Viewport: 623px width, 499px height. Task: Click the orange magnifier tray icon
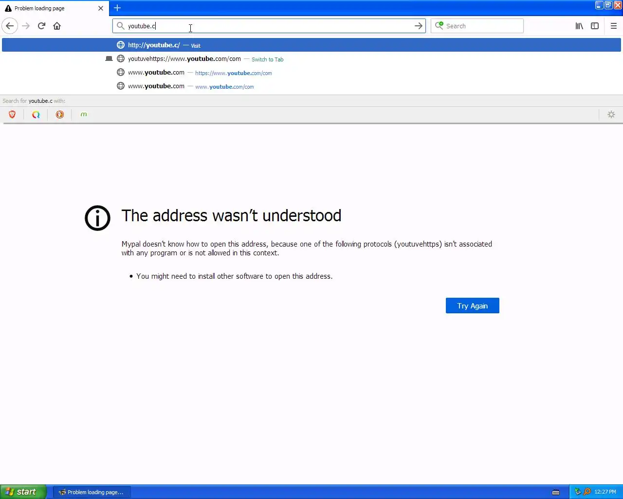(x=587, y=492)
